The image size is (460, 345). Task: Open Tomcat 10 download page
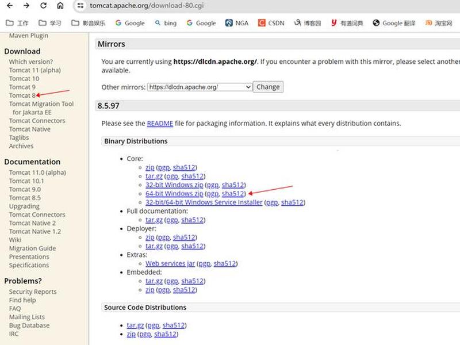point(24,79)
